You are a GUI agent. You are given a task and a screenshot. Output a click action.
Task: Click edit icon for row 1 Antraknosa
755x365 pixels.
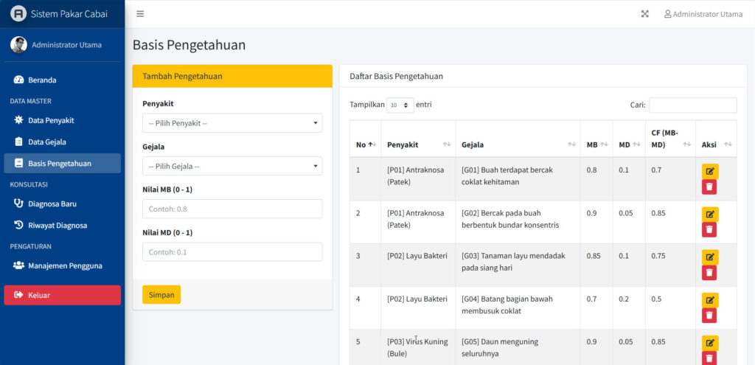coord(709,171)
